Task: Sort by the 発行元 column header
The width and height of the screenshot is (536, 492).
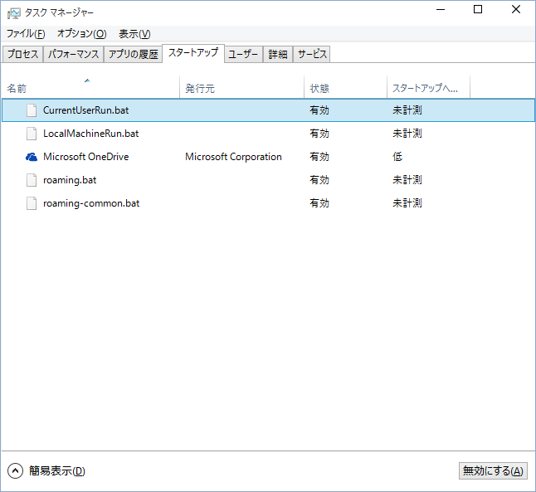Action: pos(241,88)
